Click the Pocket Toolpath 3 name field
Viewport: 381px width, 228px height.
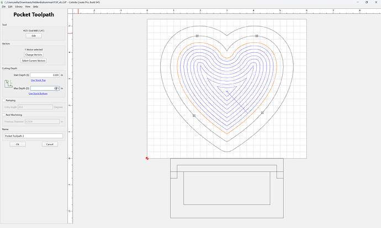pos(34,136)
